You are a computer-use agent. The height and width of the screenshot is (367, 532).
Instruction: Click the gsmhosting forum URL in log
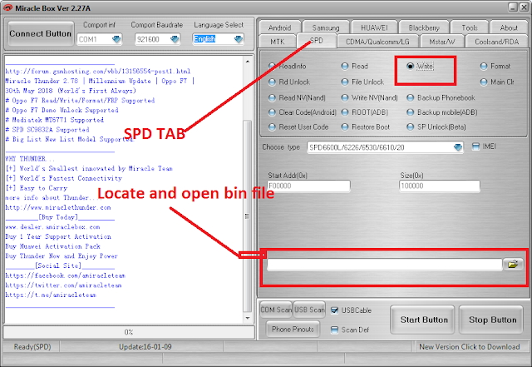pos(98,72)
